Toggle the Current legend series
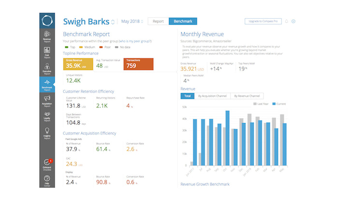The width and height of the screenshot is (351, 197). point(279,104)
